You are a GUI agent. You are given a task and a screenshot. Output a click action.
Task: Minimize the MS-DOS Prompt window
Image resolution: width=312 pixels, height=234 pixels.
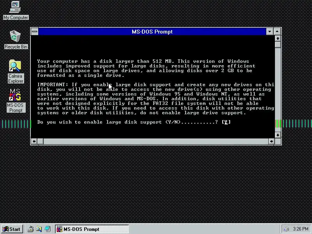coord(269,32)
